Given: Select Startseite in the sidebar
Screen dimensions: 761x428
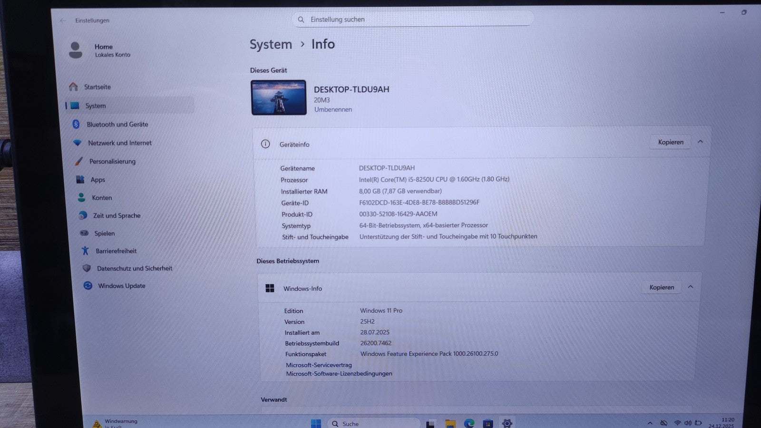Looking at the screenshot, I should pyautogui.click(x=129, y=87).
